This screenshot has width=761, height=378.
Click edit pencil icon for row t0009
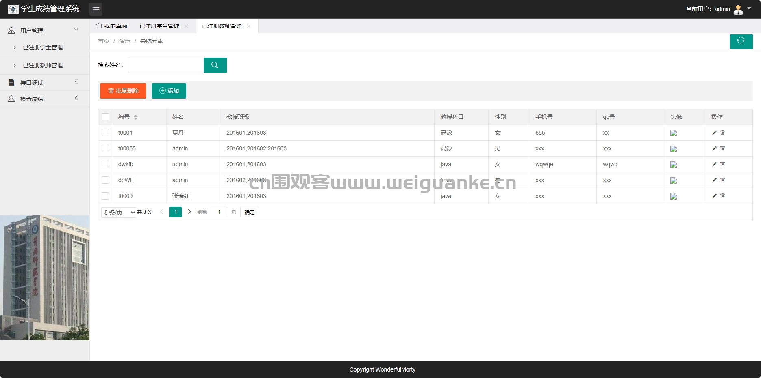point(714,196)
